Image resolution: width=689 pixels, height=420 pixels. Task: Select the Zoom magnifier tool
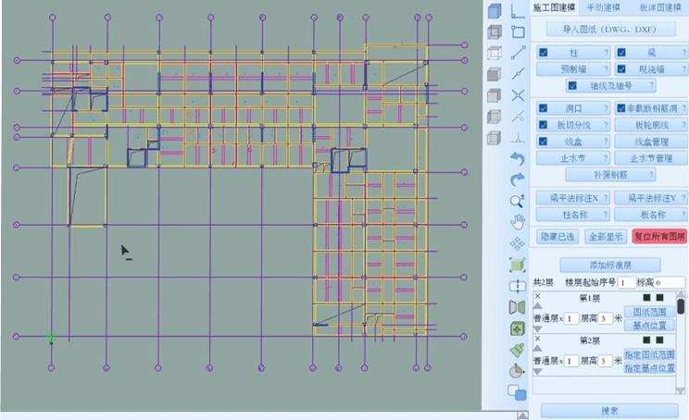pyautogui.click(x=518, y=200)
